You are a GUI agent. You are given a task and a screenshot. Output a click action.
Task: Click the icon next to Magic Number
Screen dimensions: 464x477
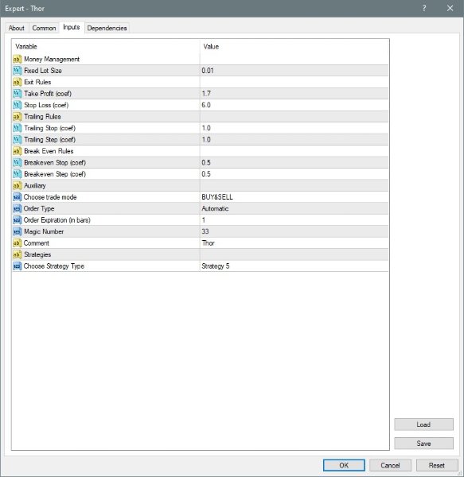(18, 231)
